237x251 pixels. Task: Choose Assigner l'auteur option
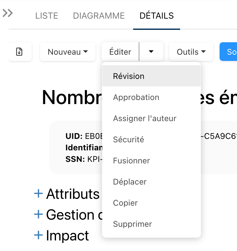click(145, 118)
